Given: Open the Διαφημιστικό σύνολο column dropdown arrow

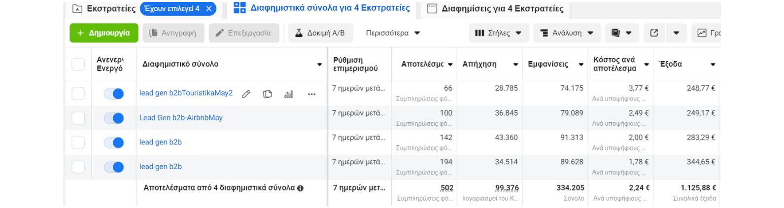Looking at the screenshot, I should click(x=319, y=65).
